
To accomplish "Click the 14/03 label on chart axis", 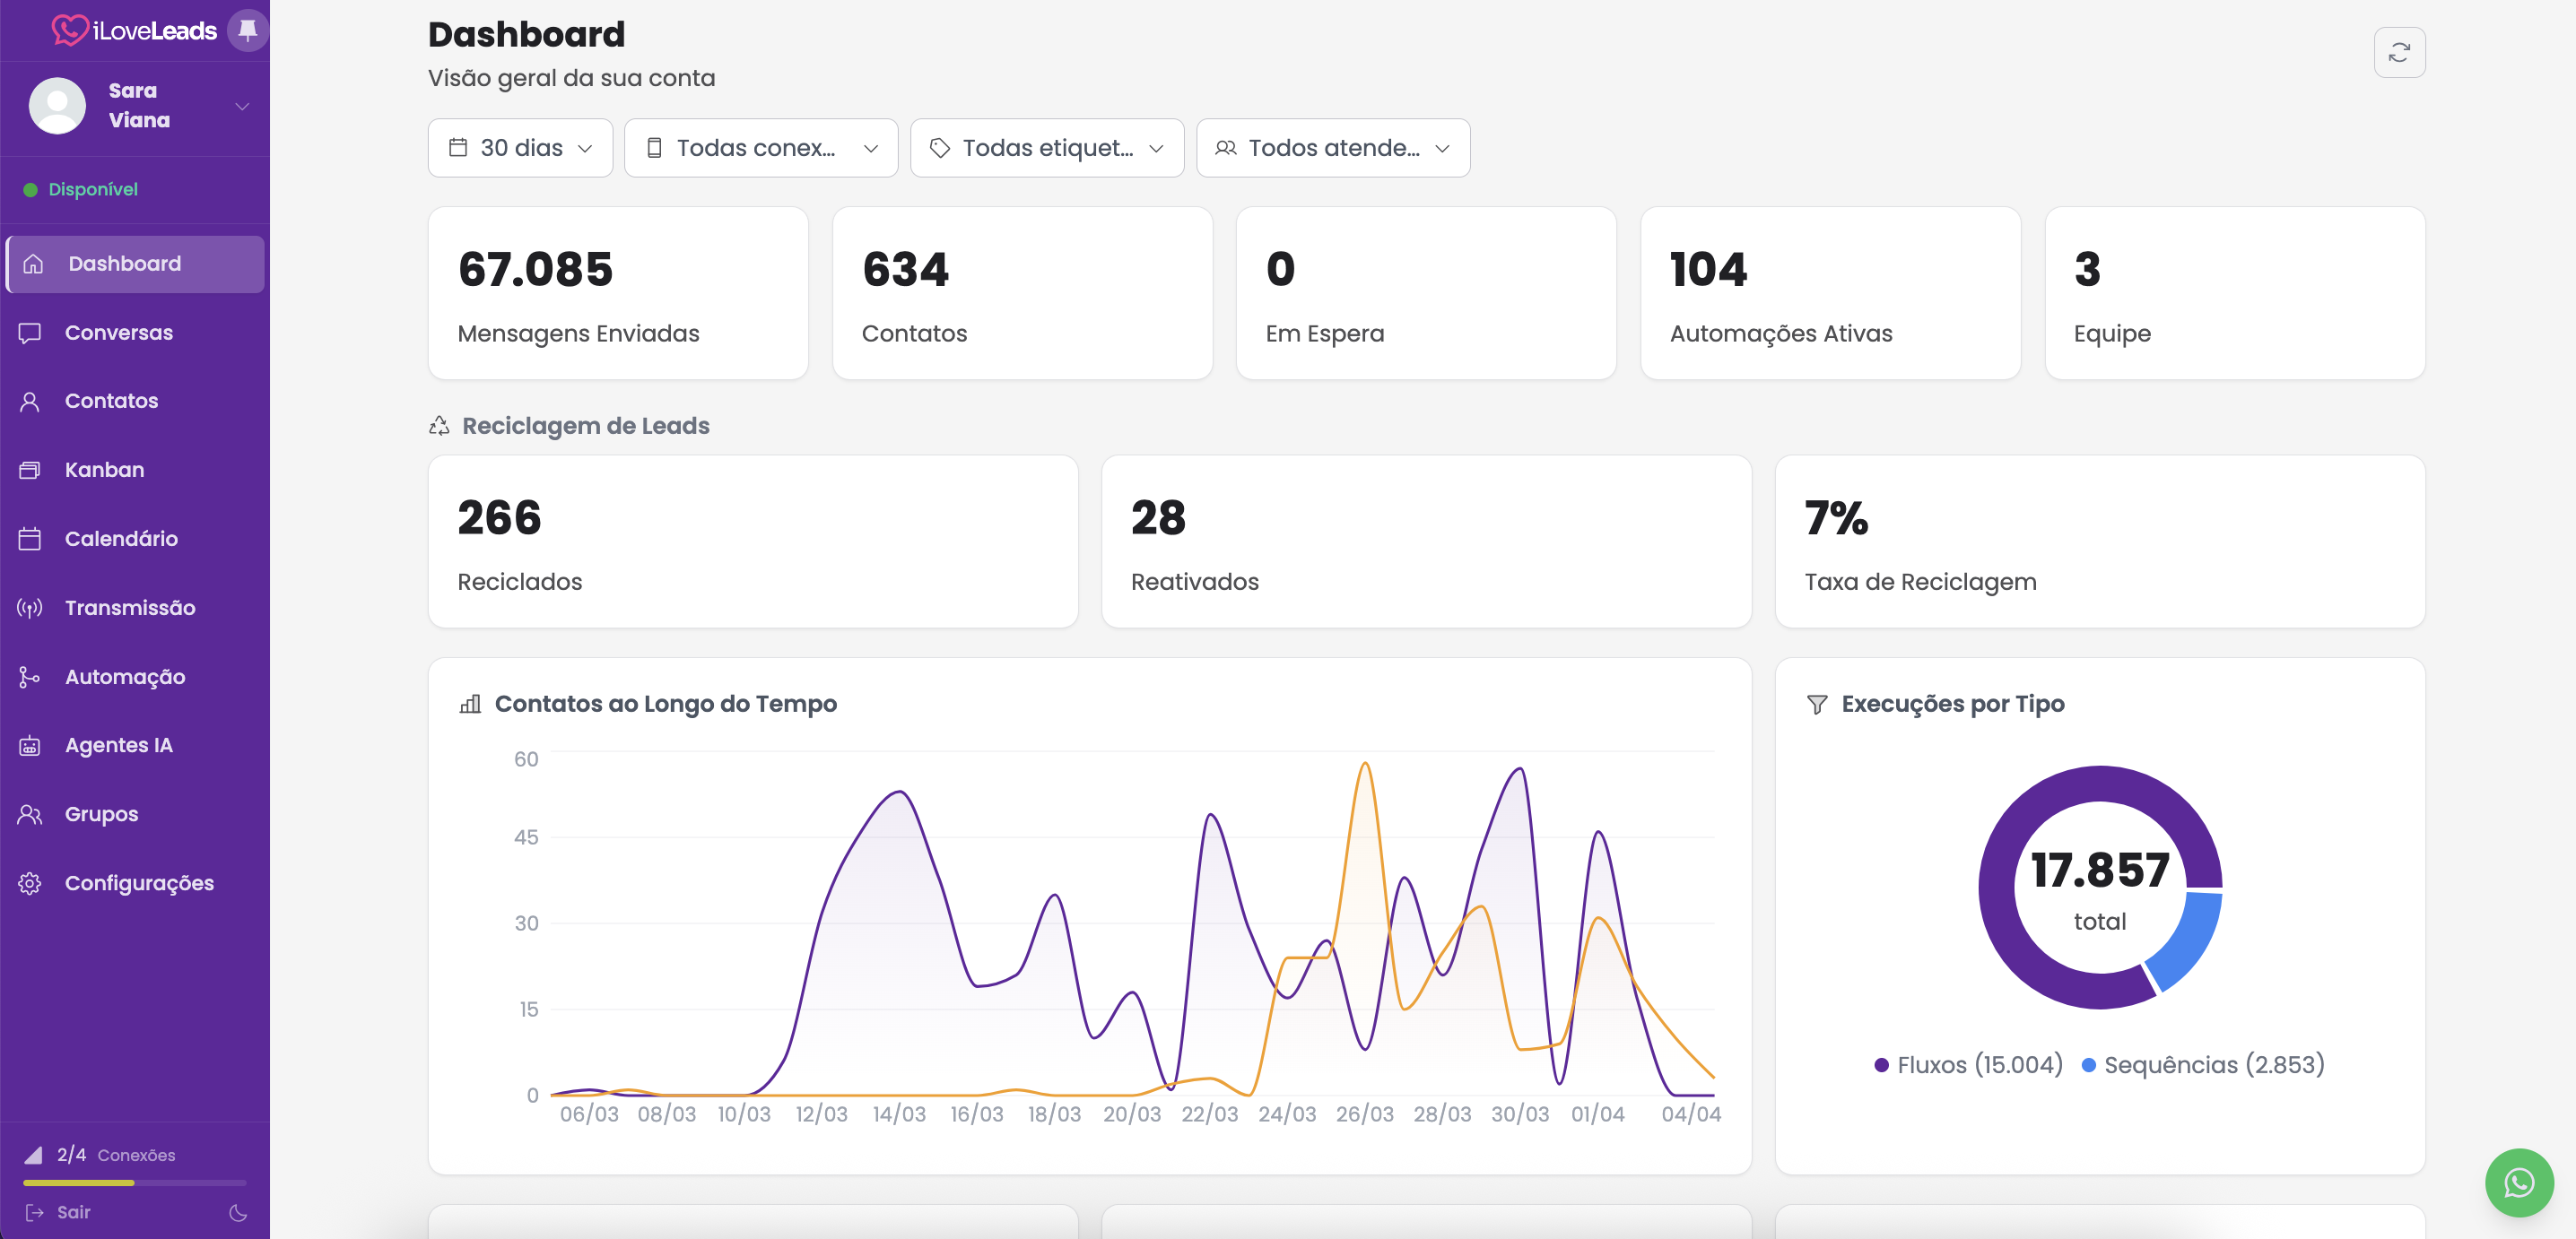I will tap(899, 1114).
